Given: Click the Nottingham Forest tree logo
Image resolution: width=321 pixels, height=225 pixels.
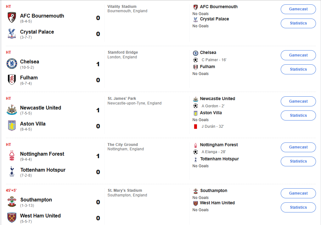Looking at the screenshot, I should 12,156.
